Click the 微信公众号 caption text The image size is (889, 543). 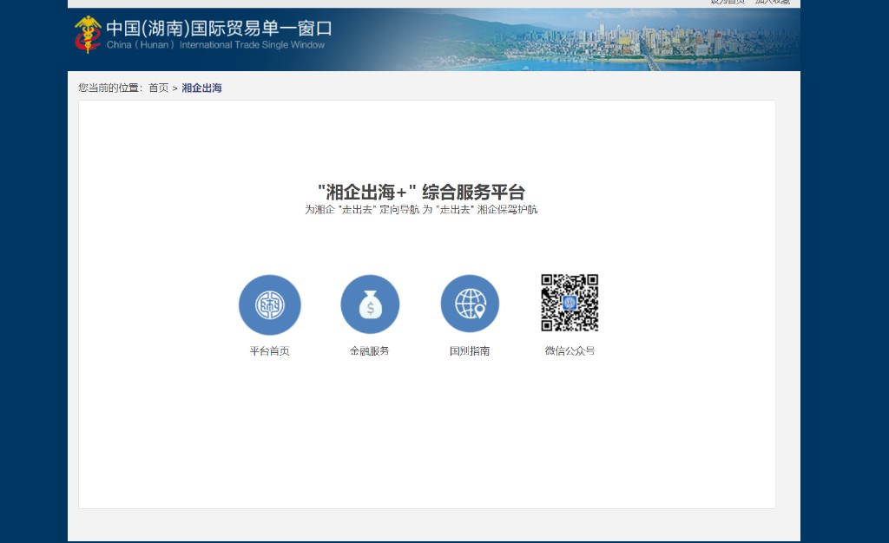570,351
